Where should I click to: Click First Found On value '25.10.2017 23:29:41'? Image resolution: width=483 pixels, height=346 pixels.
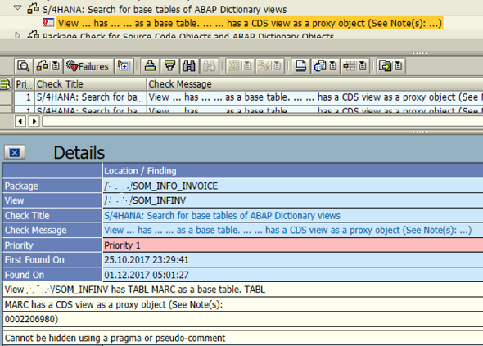click(146, 260)
